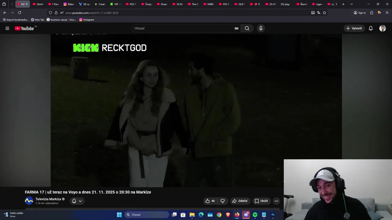Open Discord from the taskbar

coord(246,215)
